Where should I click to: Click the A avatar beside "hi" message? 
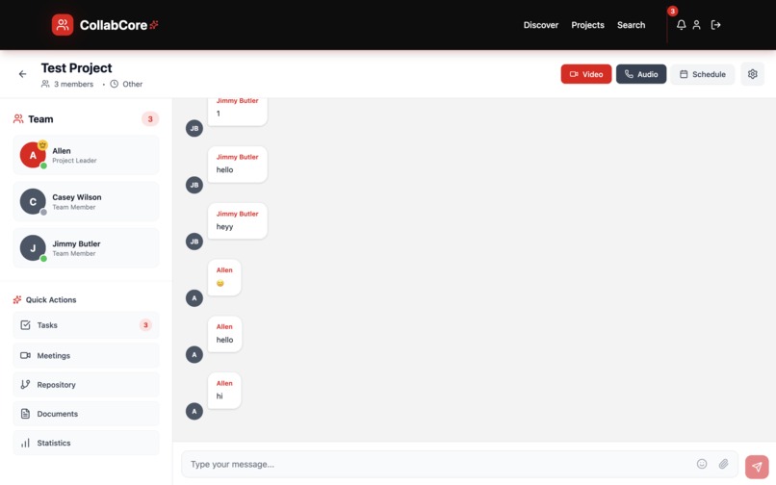tap(194, 411)
